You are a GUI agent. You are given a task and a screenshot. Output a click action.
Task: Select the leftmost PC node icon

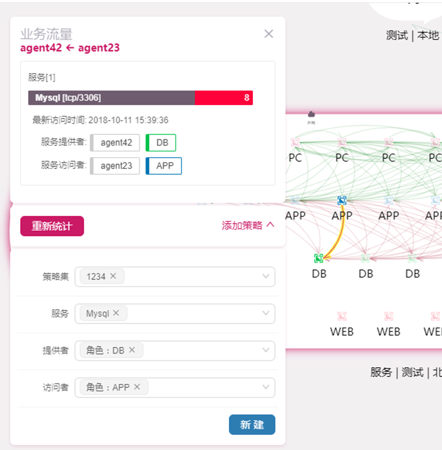pos(295,142)
